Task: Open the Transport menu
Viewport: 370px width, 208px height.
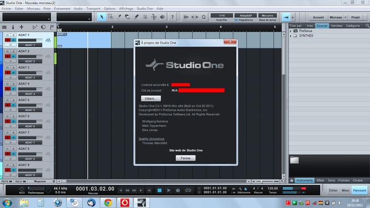Action: pos(93,8)
